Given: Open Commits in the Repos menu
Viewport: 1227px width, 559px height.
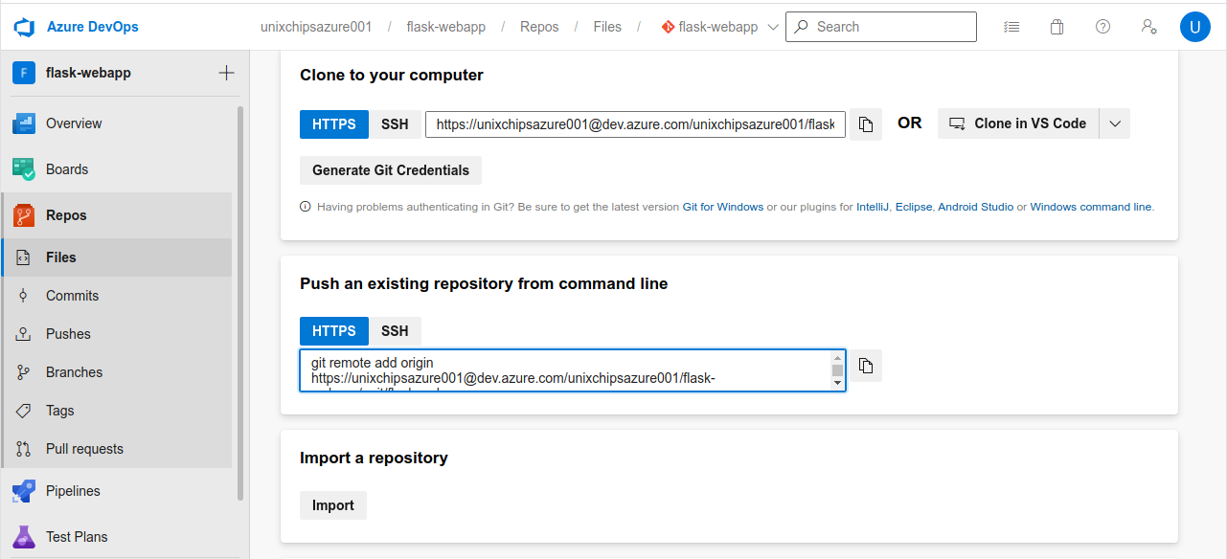Looking at the screenshot, I should tap(73, 296).
